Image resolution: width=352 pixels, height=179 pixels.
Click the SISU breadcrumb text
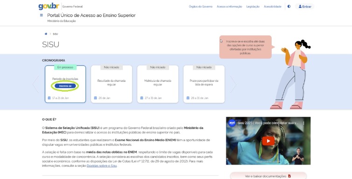click(55, 34)
